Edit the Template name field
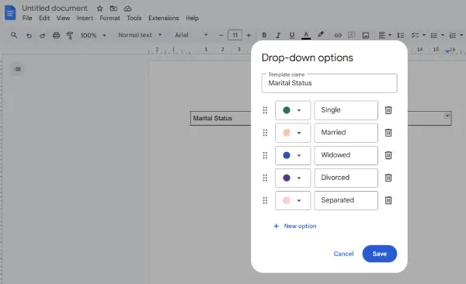This screenshot has width=466, height=284. (329, 83)
